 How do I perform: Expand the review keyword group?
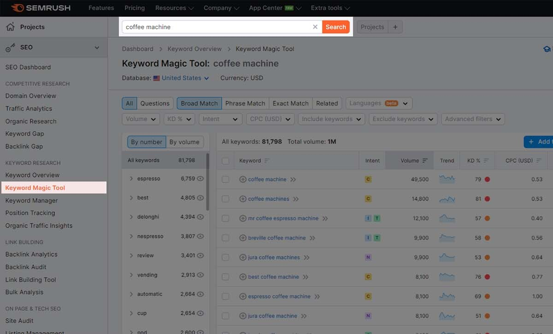click(131, 256)
